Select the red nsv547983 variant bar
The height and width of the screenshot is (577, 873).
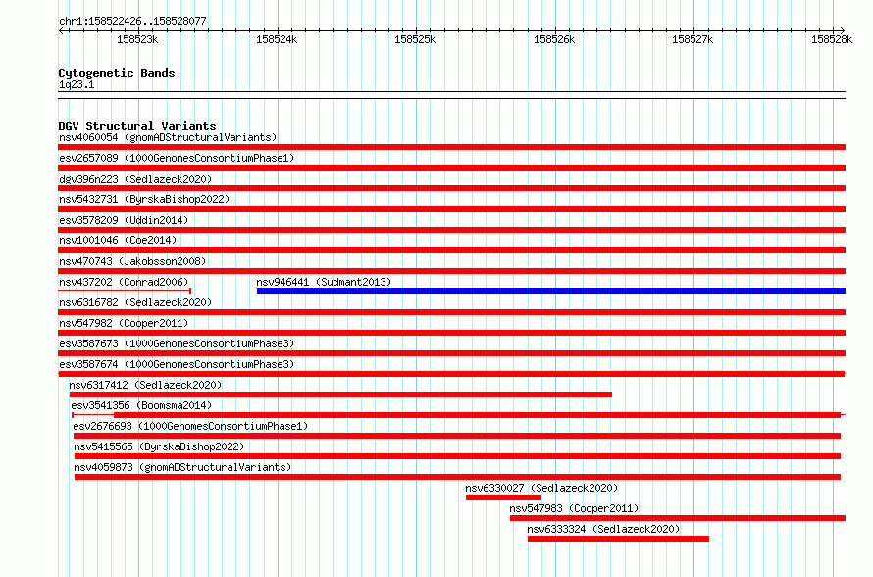tap(678, 518)
